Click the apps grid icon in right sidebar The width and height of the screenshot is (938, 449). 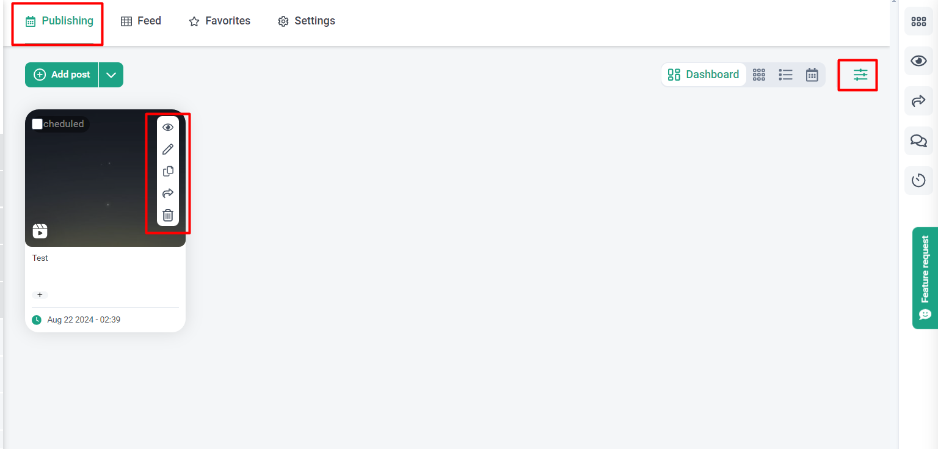click(918, 21)
